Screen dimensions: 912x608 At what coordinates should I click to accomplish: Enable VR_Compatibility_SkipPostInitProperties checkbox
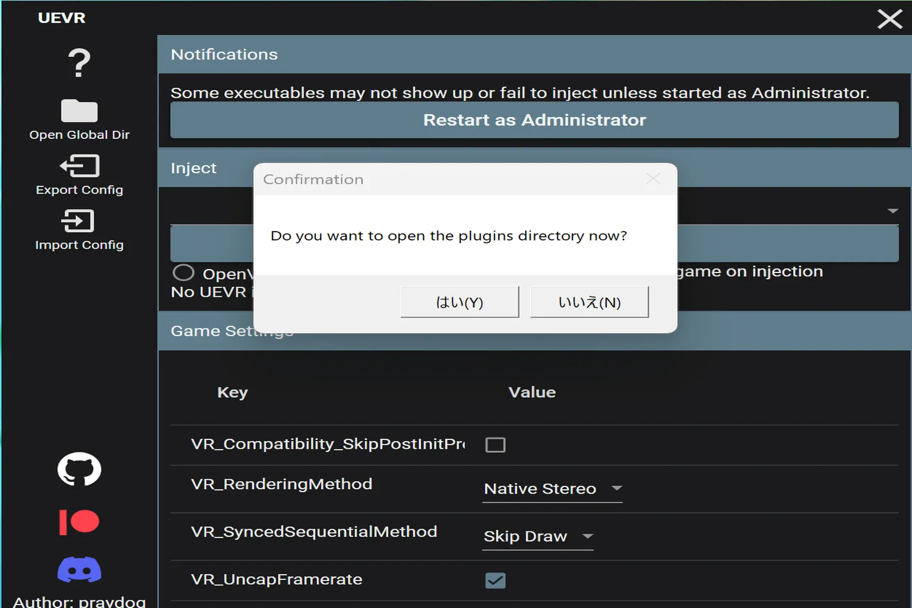pos(495,445)
